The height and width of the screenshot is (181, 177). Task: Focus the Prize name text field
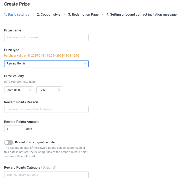[x=46, y=38]
